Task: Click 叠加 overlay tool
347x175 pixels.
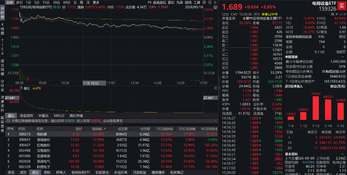Action: tap(171, 2)
